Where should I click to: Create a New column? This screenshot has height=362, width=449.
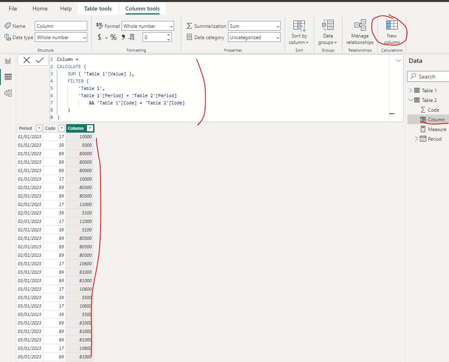click(x=391, y=33)
